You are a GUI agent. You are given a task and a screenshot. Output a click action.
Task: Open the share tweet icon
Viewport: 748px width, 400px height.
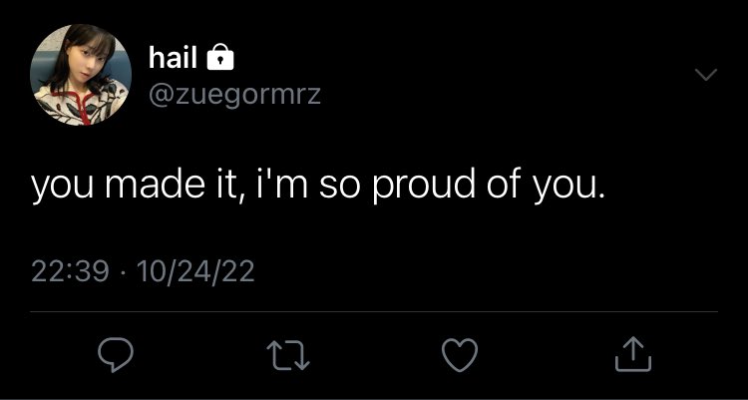[633, 354]
